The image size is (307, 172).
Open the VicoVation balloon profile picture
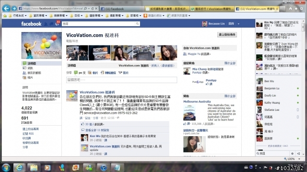point(41,45)
